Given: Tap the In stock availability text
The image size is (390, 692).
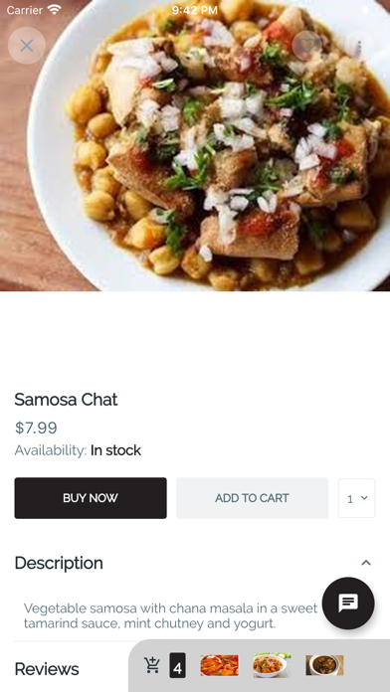Looking at the screenshot, I should click(115, 450).
